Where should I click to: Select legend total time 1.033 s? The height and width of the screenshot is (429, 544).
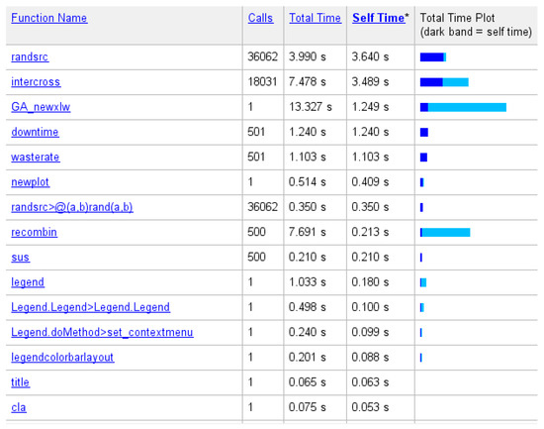(x=308, y=282)
